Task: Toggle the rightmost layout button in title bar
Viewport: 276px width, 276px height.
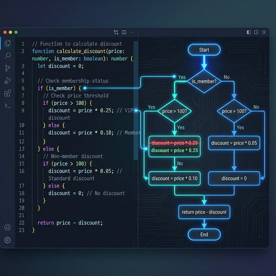Action: click(x=263, y=32)
